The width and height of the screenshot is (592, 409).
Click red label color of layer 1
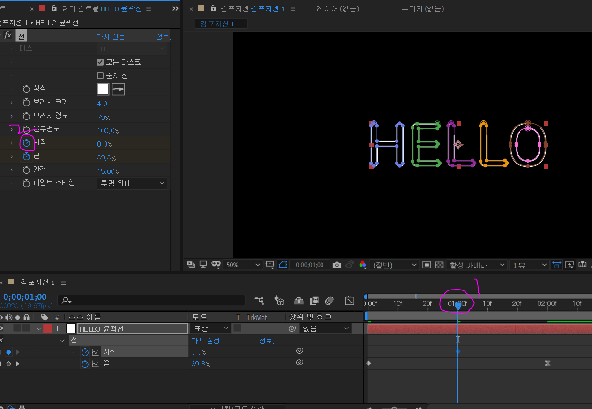tap(48, 328)
